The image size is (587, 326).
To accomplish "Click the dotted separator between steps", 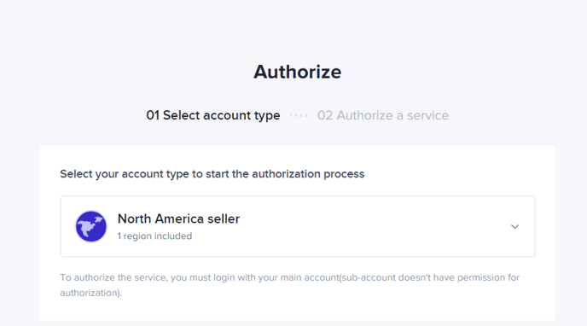I will pos(299,115).
